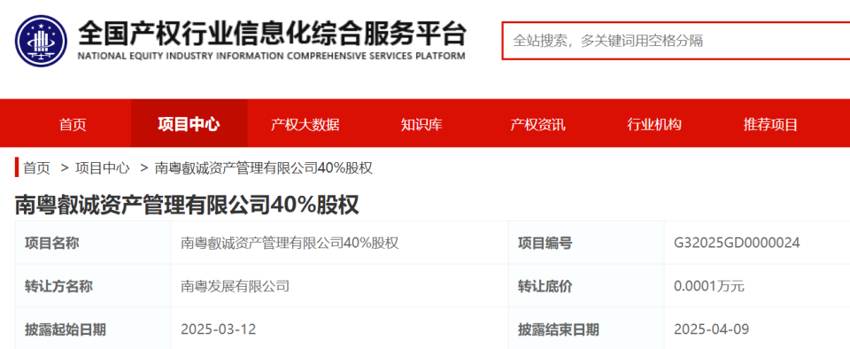The width and height of the screenshot is (850, 349).
Task: Select project number G32025GD0000024
Action: point(737,243)
